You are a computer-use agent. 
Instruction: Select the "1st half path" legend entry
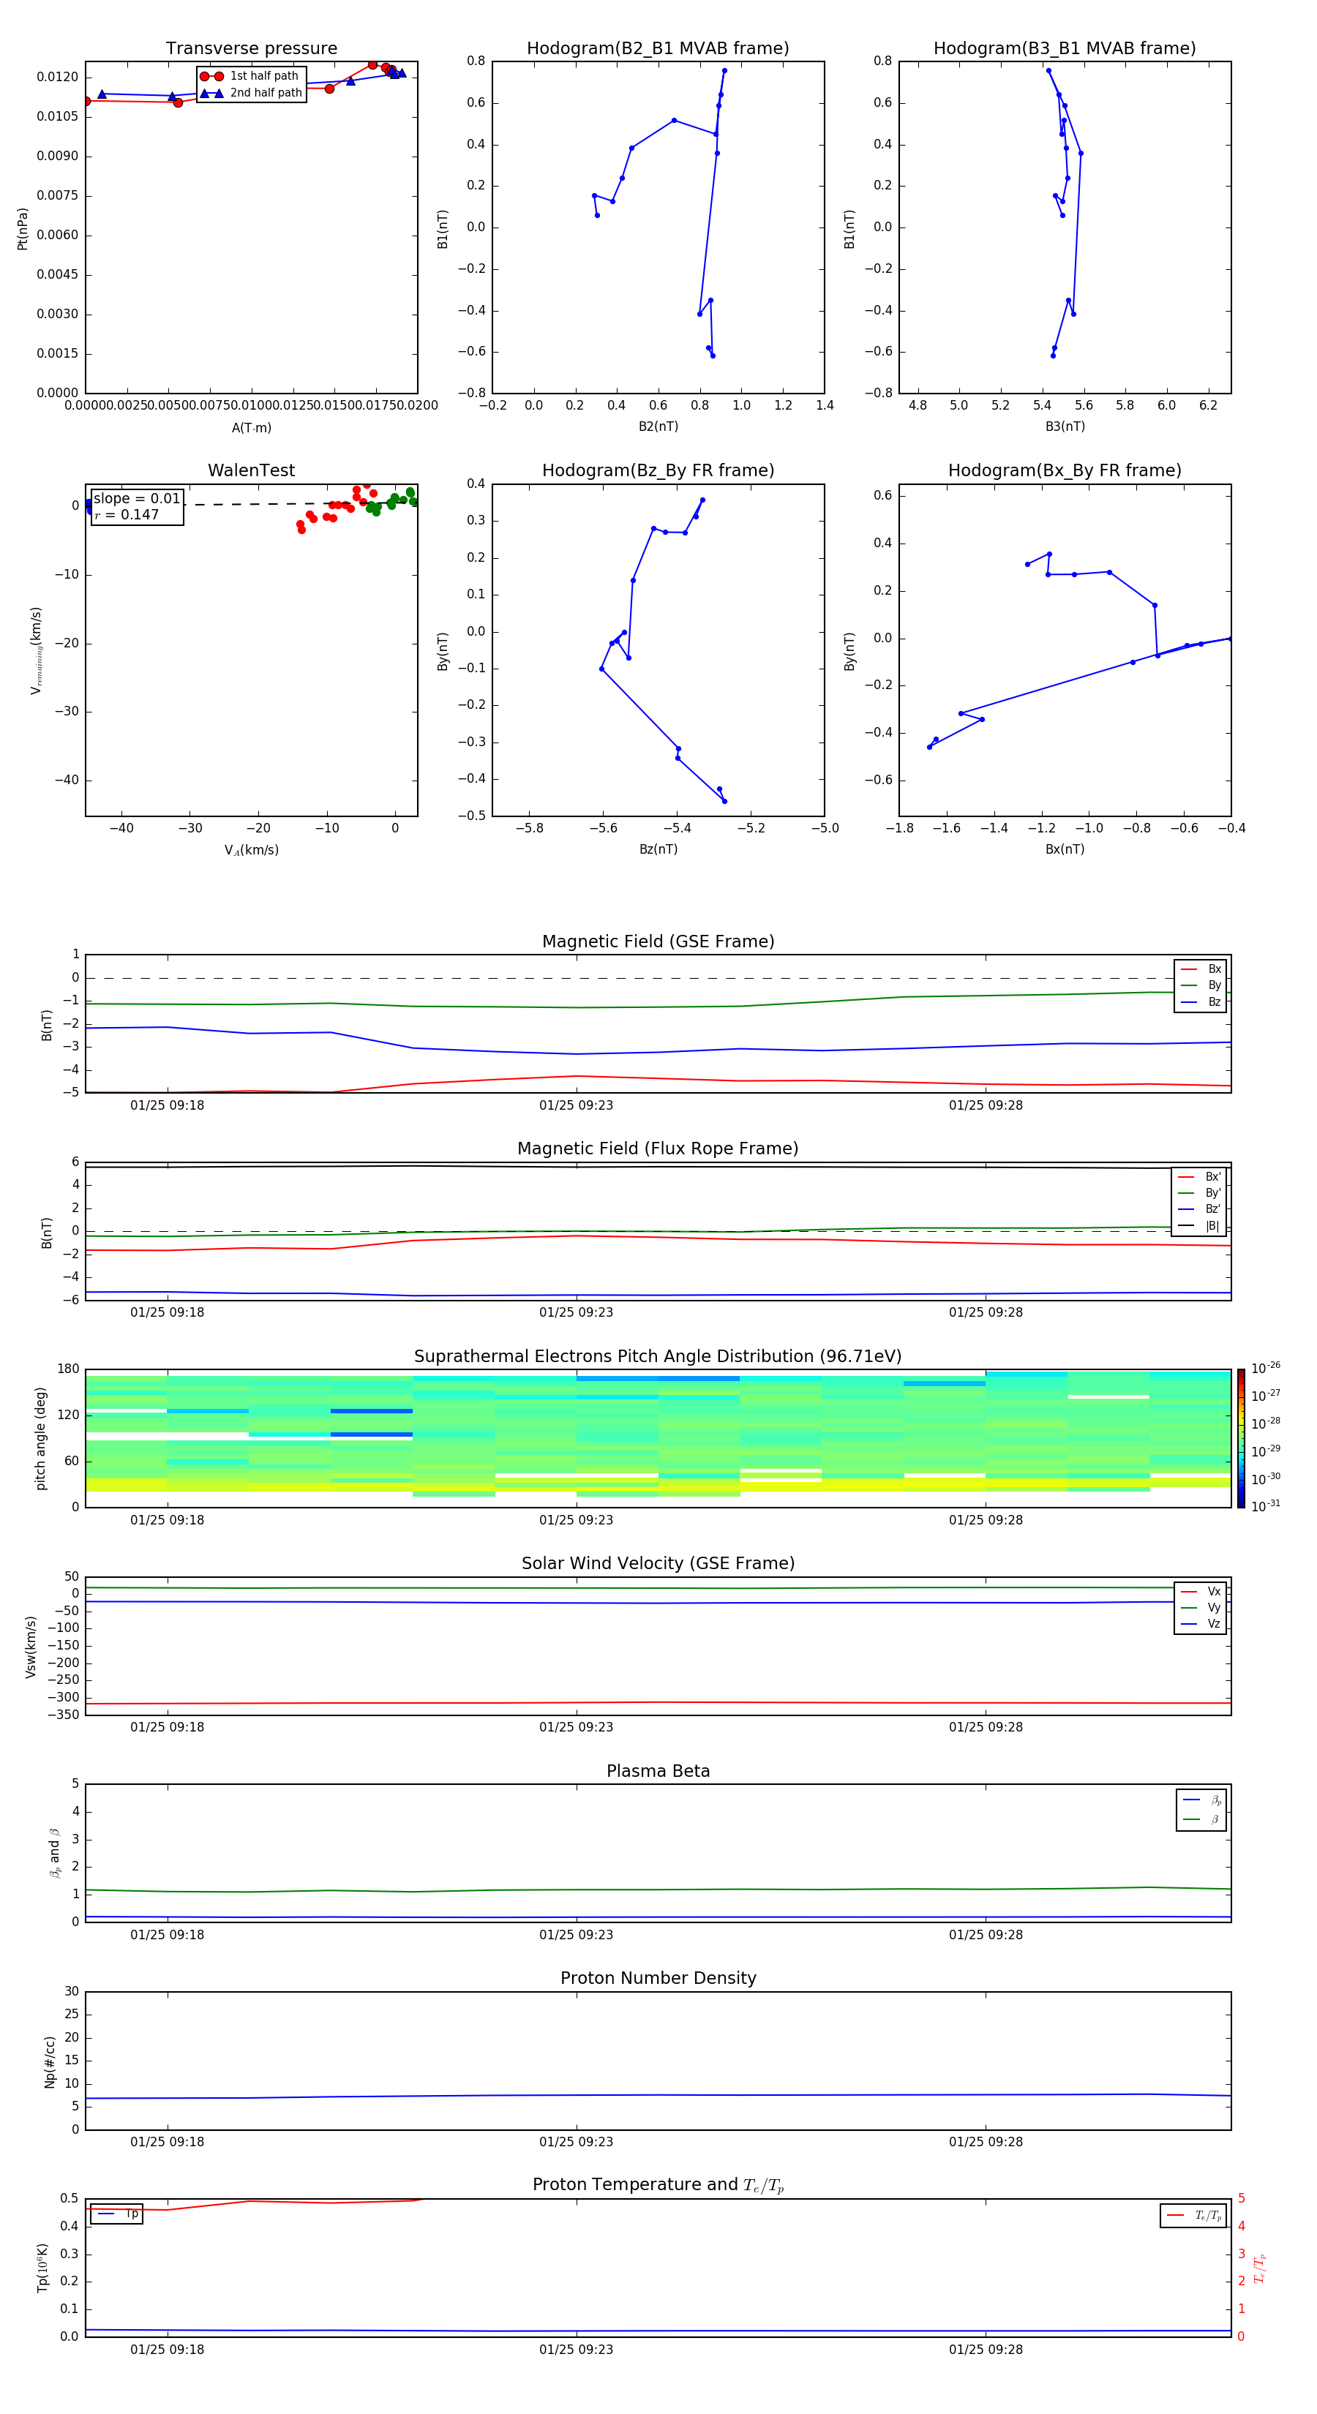(x=249, y=76)
